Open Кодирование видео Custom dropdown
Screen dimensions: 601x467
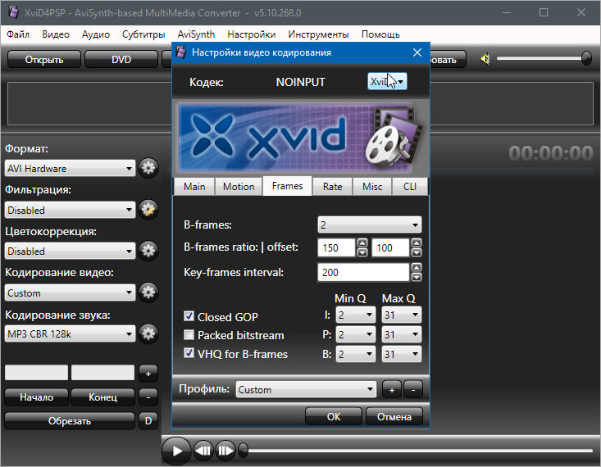point(71,292)
